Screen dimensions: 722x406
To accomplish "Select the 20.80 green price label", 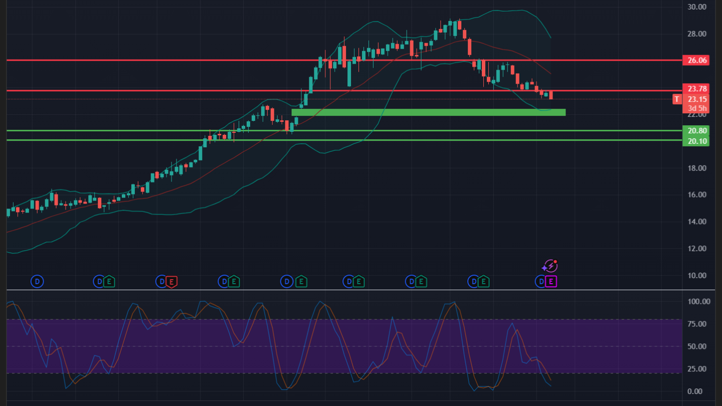I will tap(697, 131).
